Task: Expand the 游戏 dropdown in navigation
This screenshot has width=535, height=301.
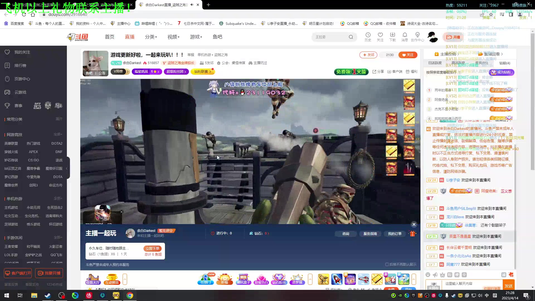Action: [x=196, y=37]
